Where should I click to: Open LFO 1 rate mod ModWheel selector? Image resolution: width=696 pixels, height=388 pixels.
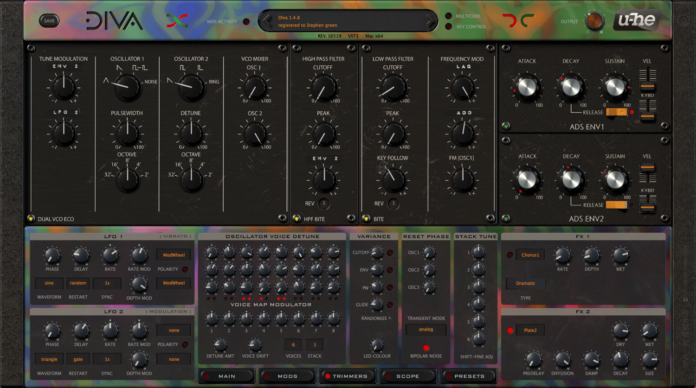click(x=174, y=255)
